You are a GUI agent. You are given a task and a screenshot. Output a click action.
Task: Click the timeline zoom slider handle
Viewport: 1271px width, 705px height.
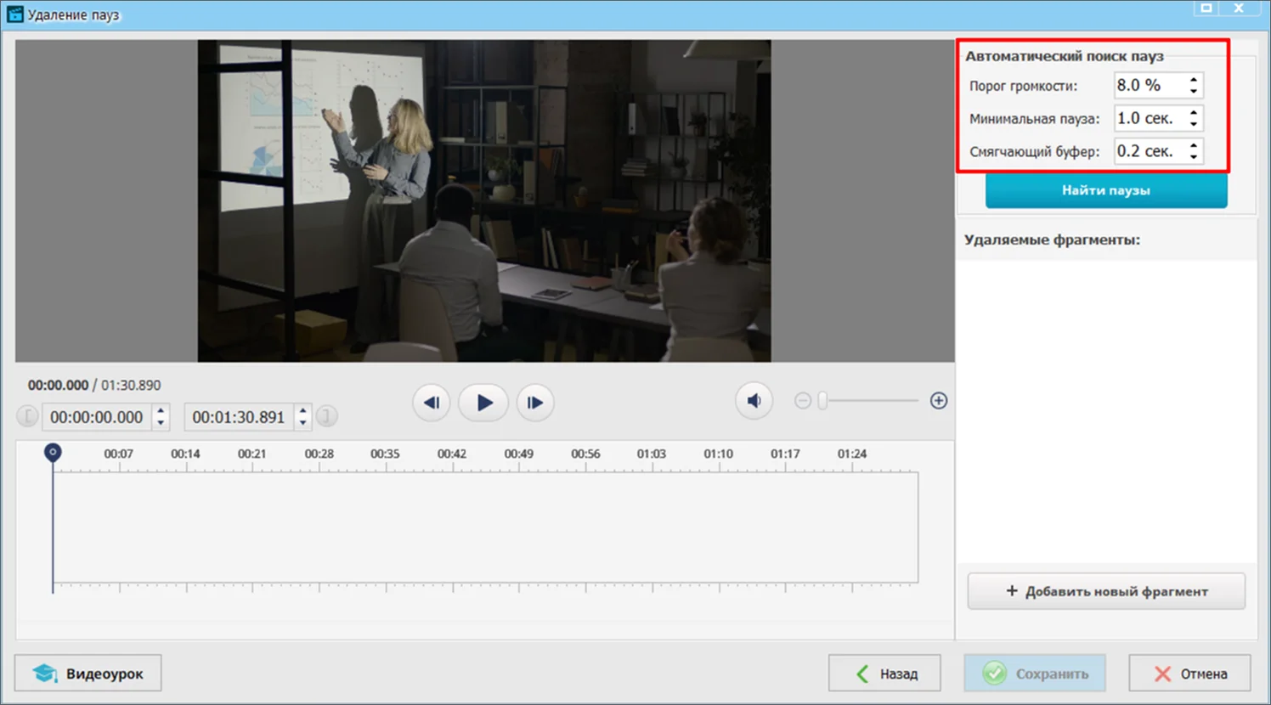822,401
